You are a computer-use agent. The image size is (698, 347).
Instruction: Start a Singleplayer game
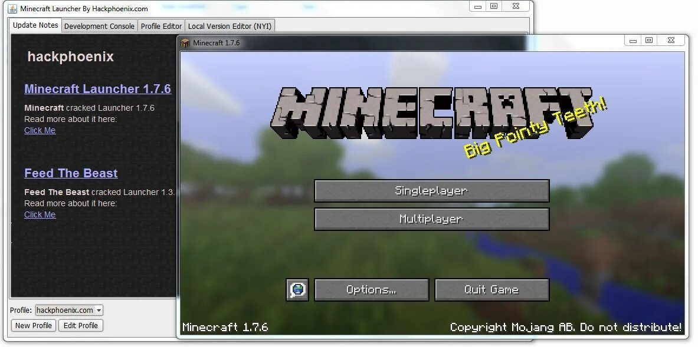tap(431, 191)
